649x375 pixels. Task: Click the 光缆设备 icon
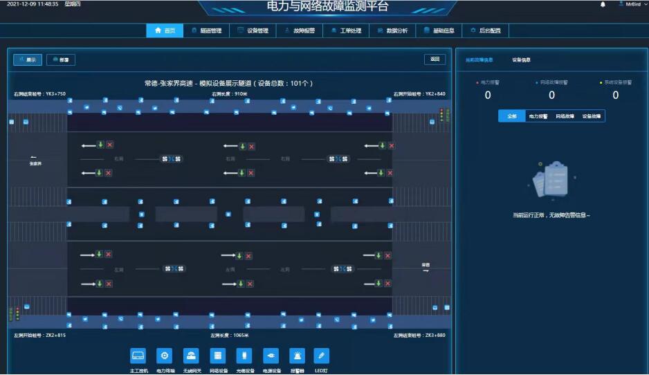coord(244,356)
